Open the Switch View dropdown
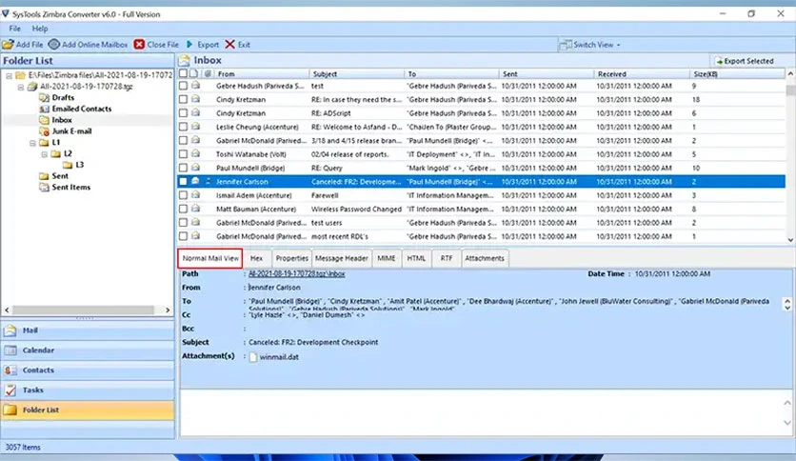This screenshot has width=796, height=461. tap(590, 45)
